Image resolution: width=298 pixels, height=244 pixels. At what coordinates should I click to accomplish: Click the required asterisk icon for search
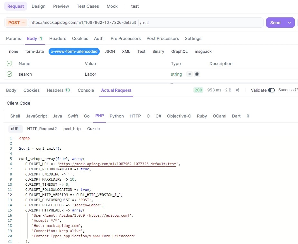pyautogui.click(x=190, y=74)
